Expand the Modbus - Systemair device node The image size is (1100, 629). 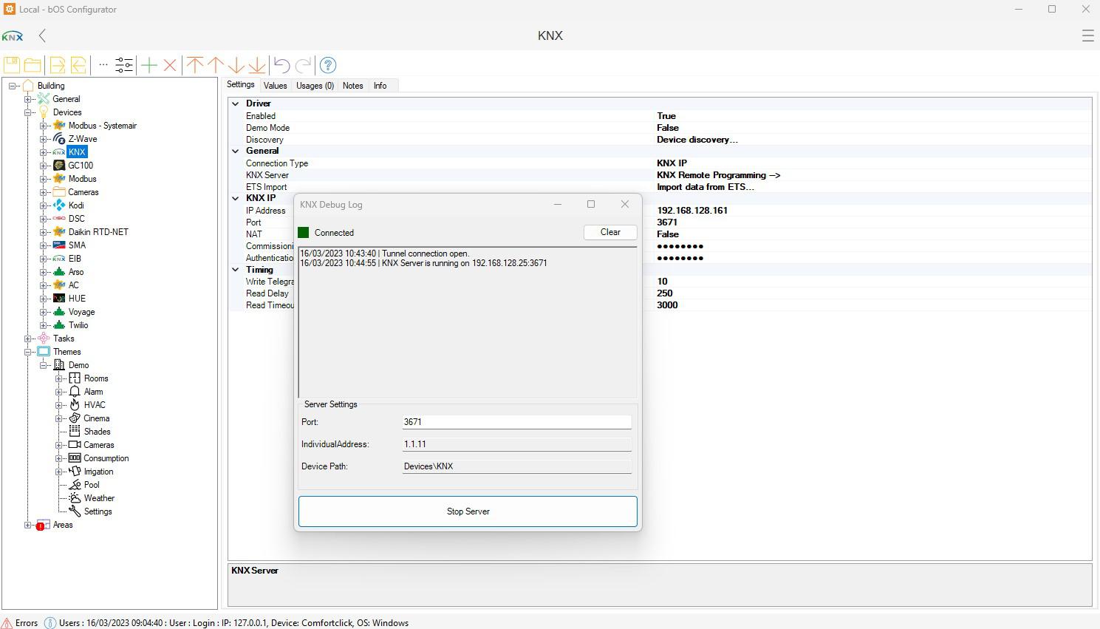44,126
